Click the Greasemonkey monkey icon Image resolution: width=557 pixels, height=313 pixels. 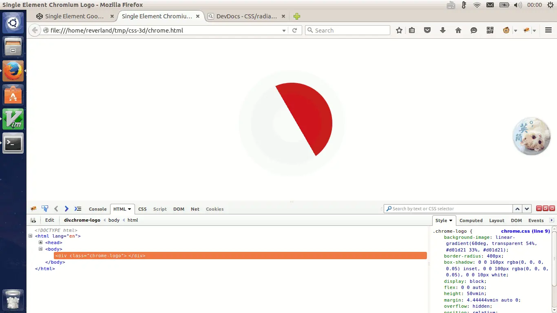coord(506,30)
